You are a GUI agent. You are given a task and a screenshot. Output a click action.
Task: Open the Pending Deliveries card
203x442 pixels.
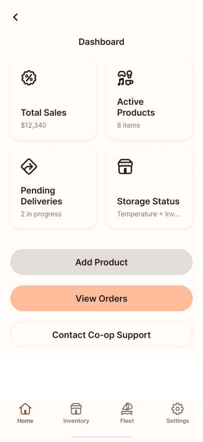tap(53, 188)
